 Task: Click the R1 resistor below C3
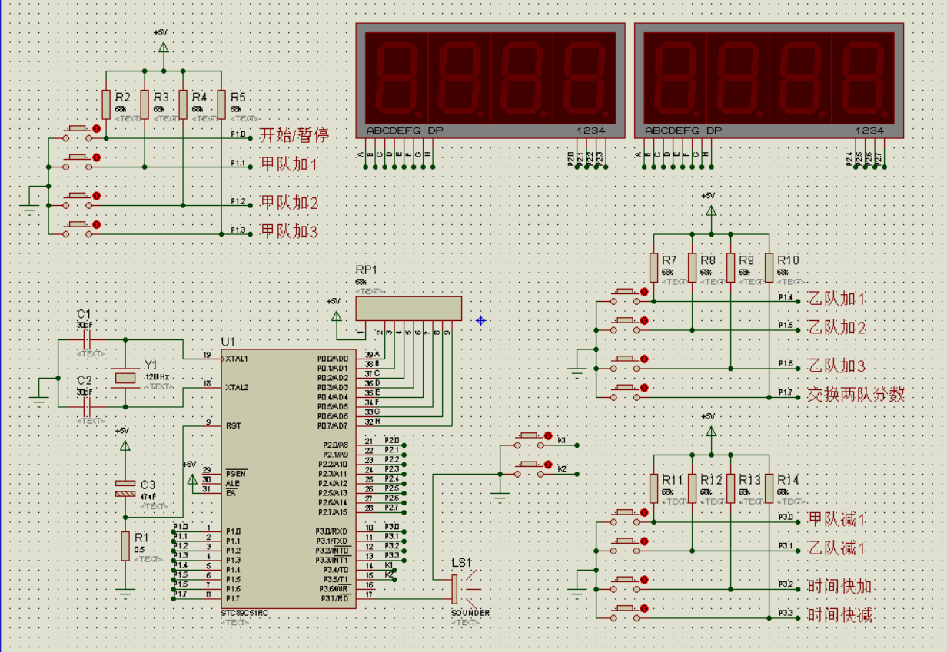[x=125, y=545]
